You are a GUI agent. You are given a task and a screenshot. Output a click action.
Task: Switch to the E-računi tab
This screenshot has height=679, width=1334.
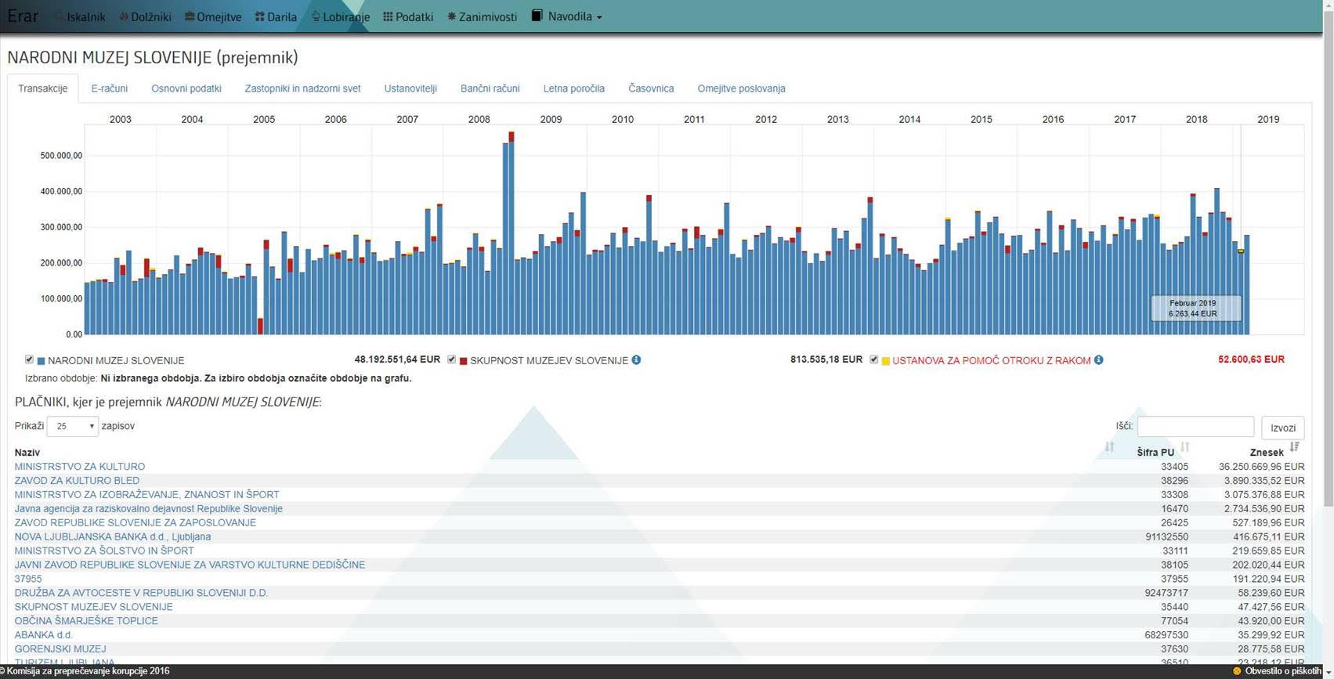pyautogui.click(x=109, y=88)
